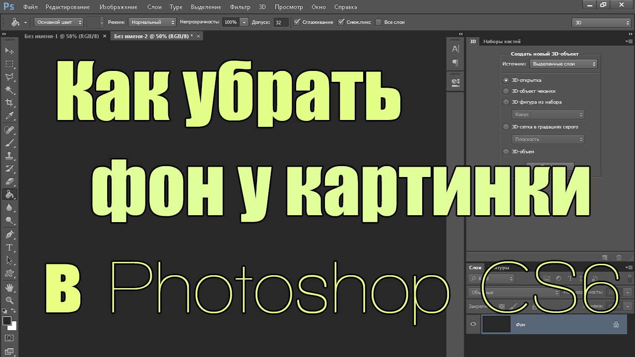Select the Crop tool
The height and width of the screenshot is (357, 635).
[9, 103]
